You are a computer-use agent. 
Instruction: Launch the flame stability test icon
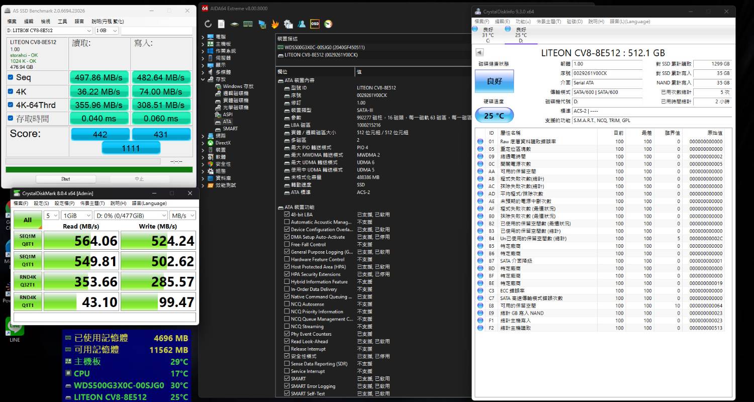(275, 24)
